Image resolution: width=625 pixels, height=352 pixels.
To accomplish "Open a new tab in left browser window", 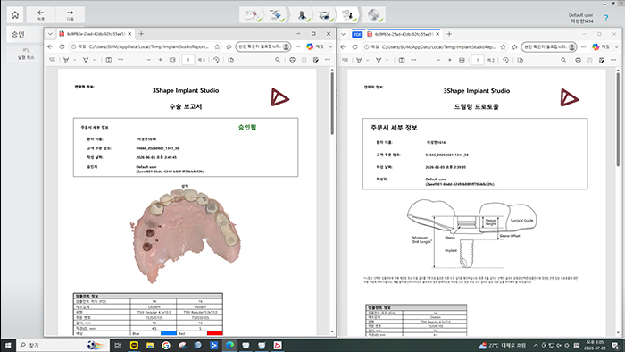I will pos(141,34).
